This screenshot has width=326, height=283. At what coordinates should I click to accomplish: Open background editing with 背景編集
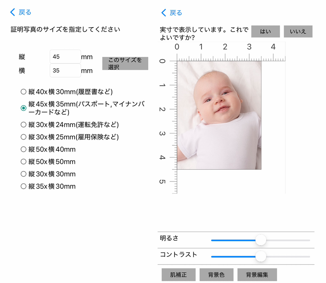(257, 275)
